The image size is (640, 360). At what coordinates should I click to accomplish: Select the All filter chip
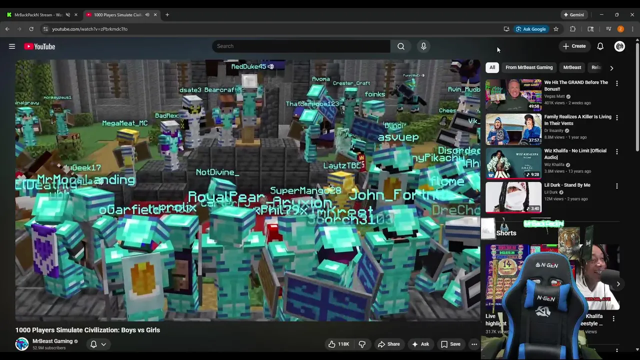(492, 67)
